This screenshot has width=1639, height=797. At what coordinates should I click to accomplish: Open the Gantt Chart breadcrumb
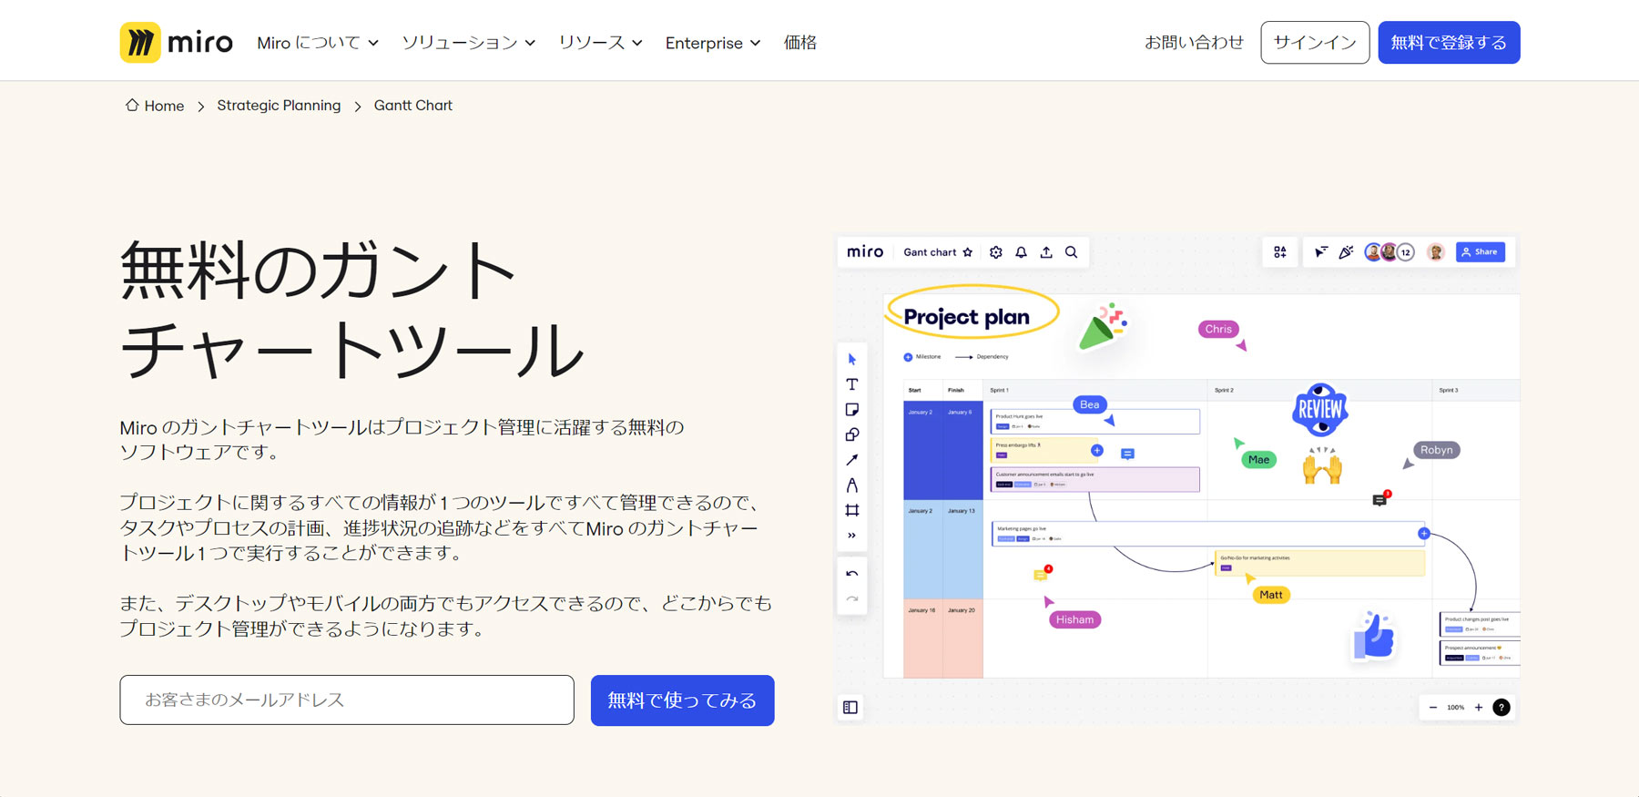(413, 106)
